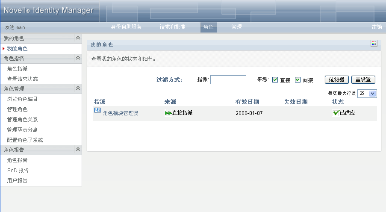Switch to the 请求和批准 tab
The height and width of the screenshot is (212, 386).
[172, 27]
